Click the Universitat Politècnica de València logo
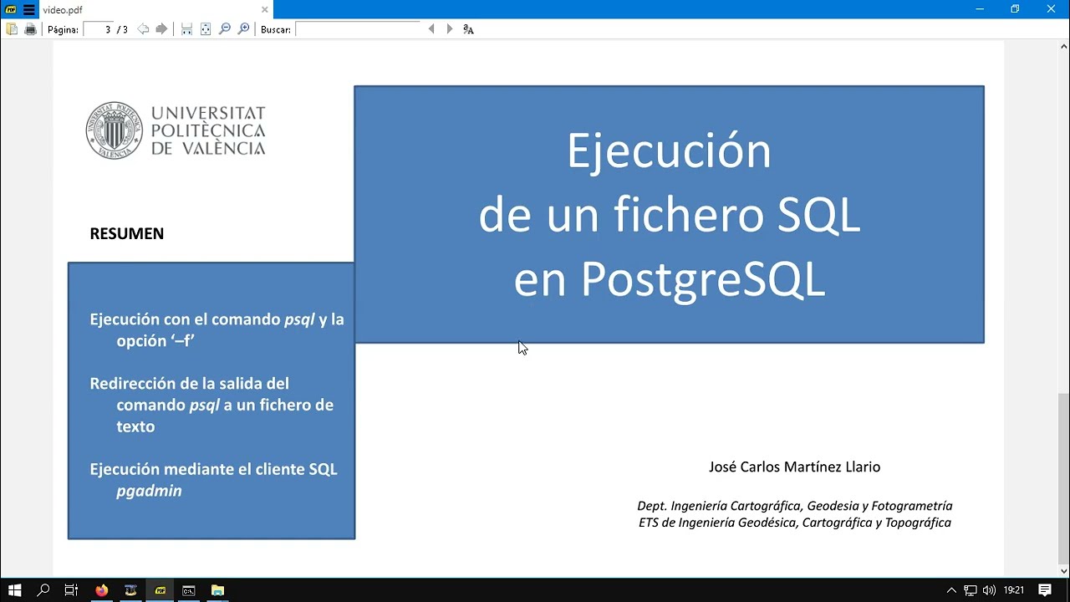Screen dimensions: 1070x602 176,130
